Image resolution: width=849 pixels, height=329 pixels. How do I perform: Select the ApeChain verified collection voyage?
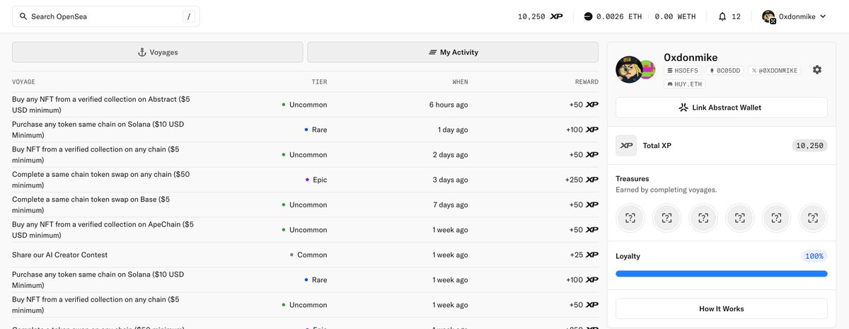(x=306, y=229)
